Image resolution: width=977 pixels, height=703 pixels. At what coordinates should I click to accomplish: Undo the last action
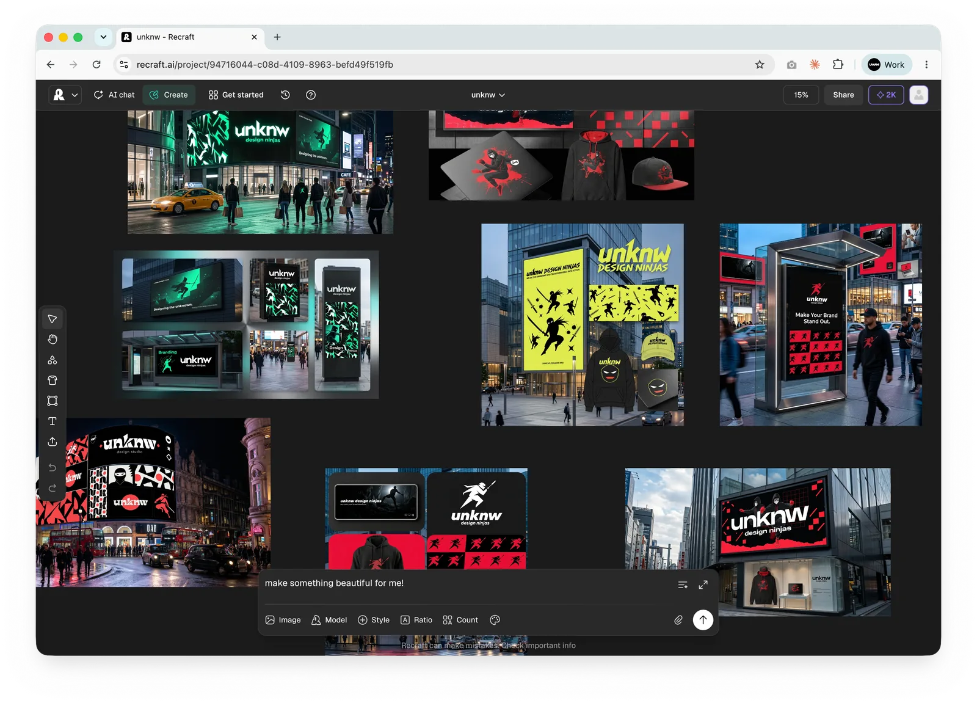tap(53, 467)
